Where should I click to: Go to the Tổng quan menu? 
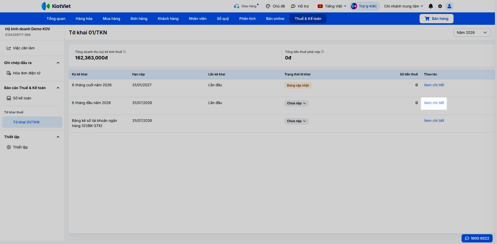tap(56, 19)
